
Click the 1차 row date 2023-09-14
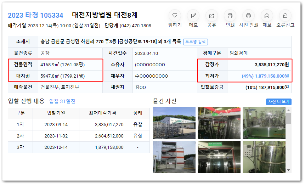coord(56,124)
